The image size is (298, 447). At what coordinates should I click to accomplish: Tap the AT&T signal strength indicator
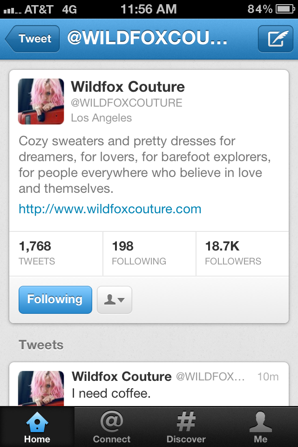[x=12, y=11]
